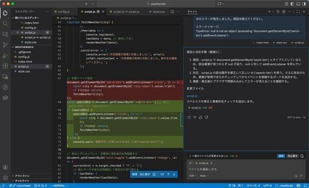Open new chat dropdown arrow beside plus
The width and height of the screenshot is (309, 188).
[273, 12]
